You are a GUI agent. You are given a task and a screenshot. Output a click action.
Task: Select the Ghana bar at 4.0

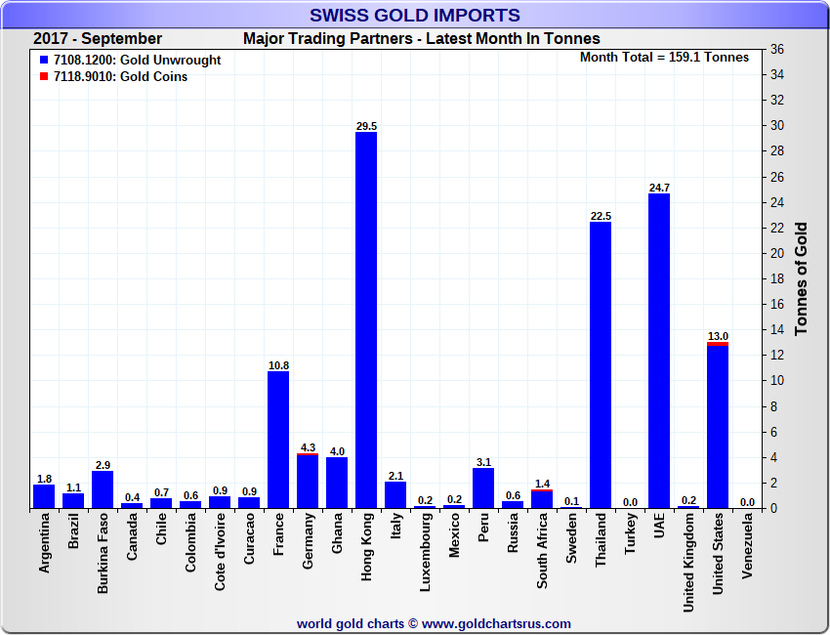[337, 483]
